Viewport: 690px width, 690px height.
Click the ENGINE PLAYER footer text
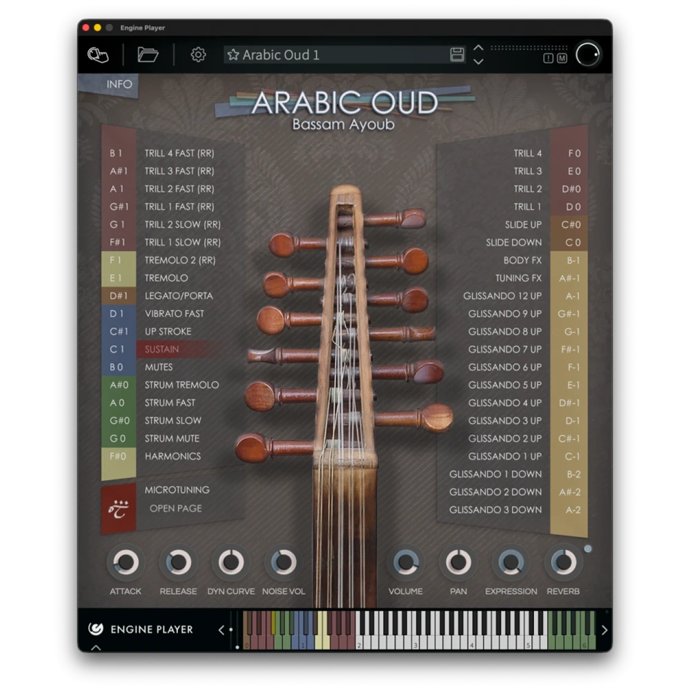pos(151,629)
